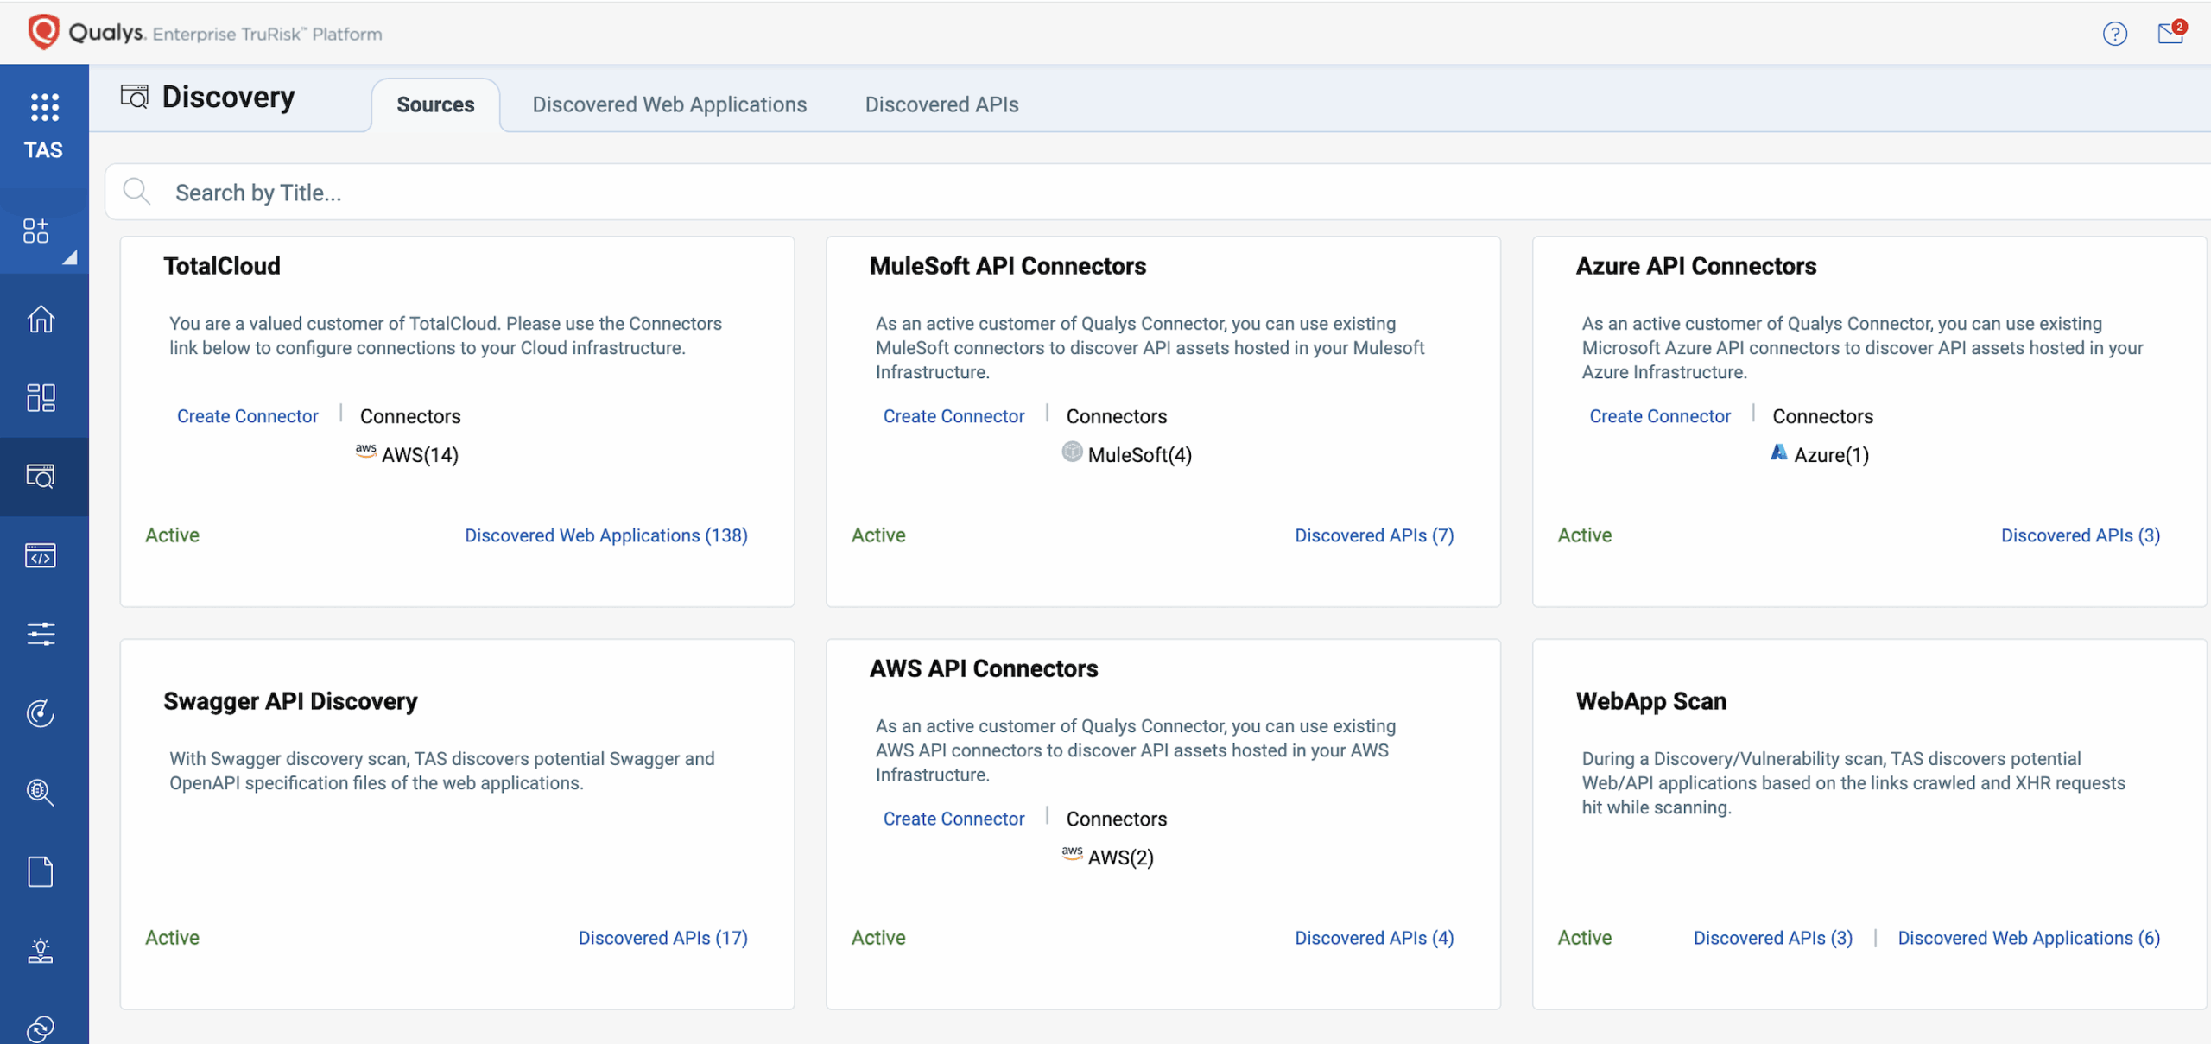Image resolution: width=2211 pixels, height=1044 pixels.
Task: Click the Active status in Azure card
Action: (1585, 535)
